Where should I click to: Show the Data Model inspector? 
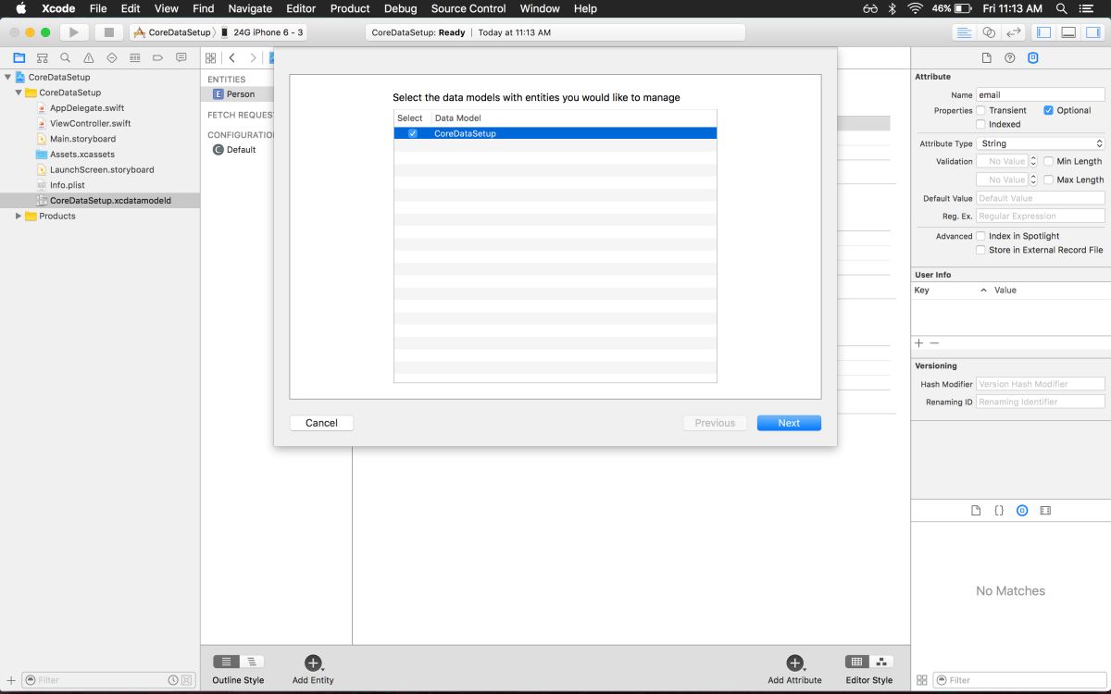coord(1033,57)
